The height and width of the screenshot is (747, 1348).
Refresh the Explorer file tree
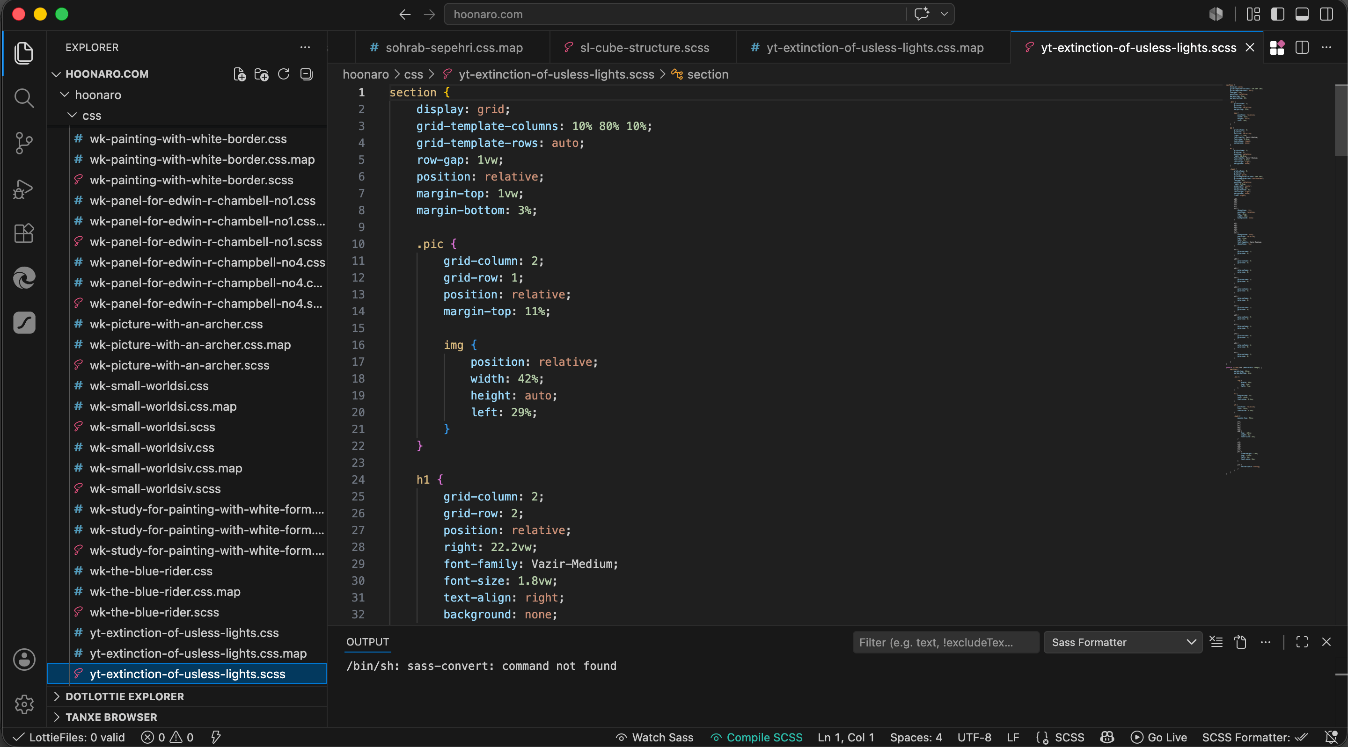coord(284,74)
